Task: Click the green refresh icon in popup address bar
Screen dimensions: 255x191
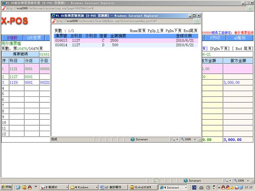Action: (197, 21)
